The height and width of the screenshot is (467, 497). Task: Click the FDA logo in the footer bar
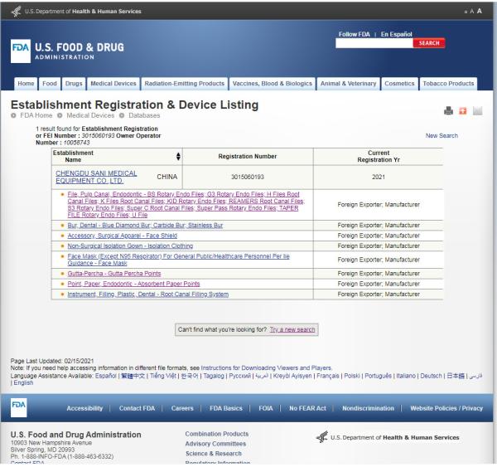pos(19,407)
